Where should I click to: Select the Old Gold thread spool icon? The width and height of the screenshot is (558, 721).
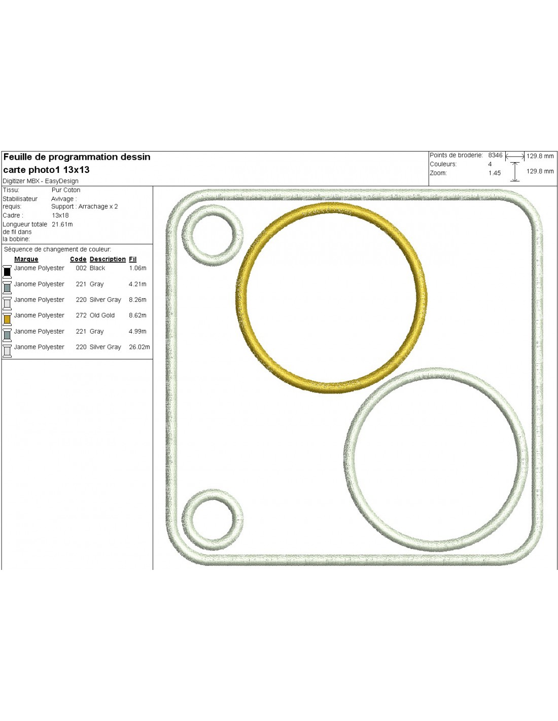coord(7,319)
